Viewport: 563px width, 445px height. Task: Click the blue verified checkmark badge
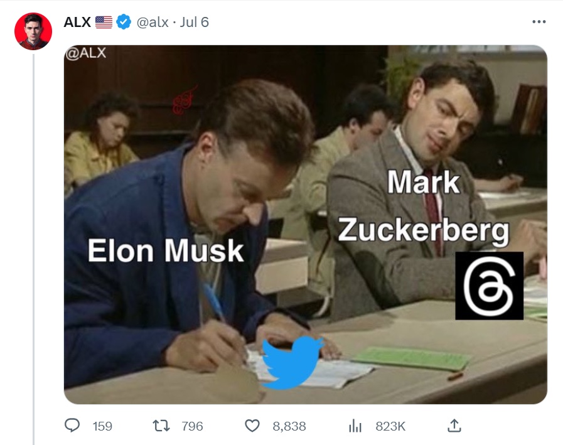tap(124, 22)
